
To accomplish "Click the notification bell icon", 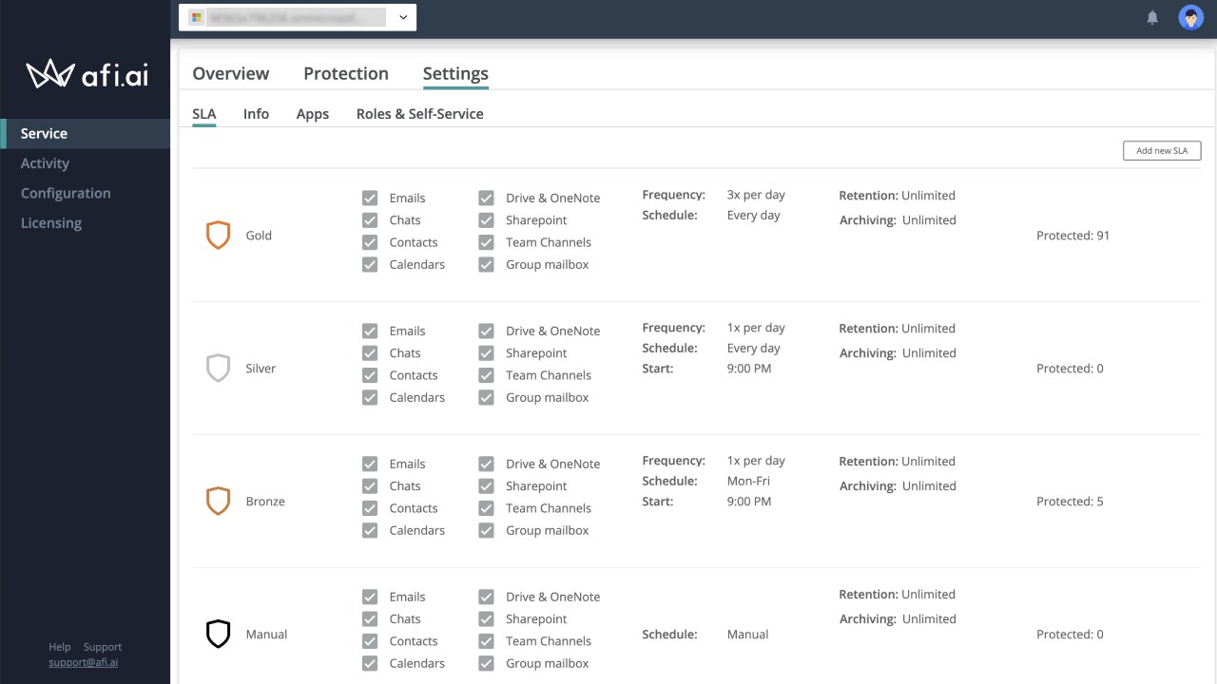I will point(1152,17).
